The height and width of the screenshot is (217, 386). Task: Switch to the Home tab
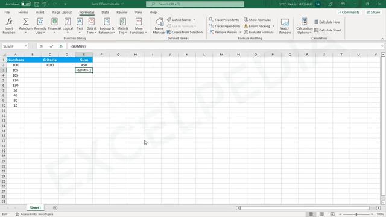click(x=23, y=12)
